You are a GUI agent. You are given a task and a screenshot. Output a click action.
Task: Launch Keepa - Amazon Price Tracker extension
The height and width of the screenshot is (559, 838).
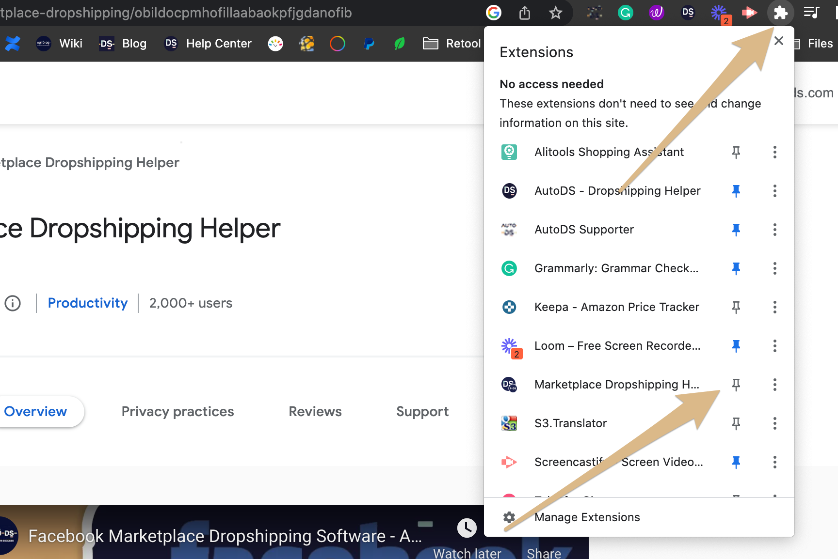[x=601, y=307]
